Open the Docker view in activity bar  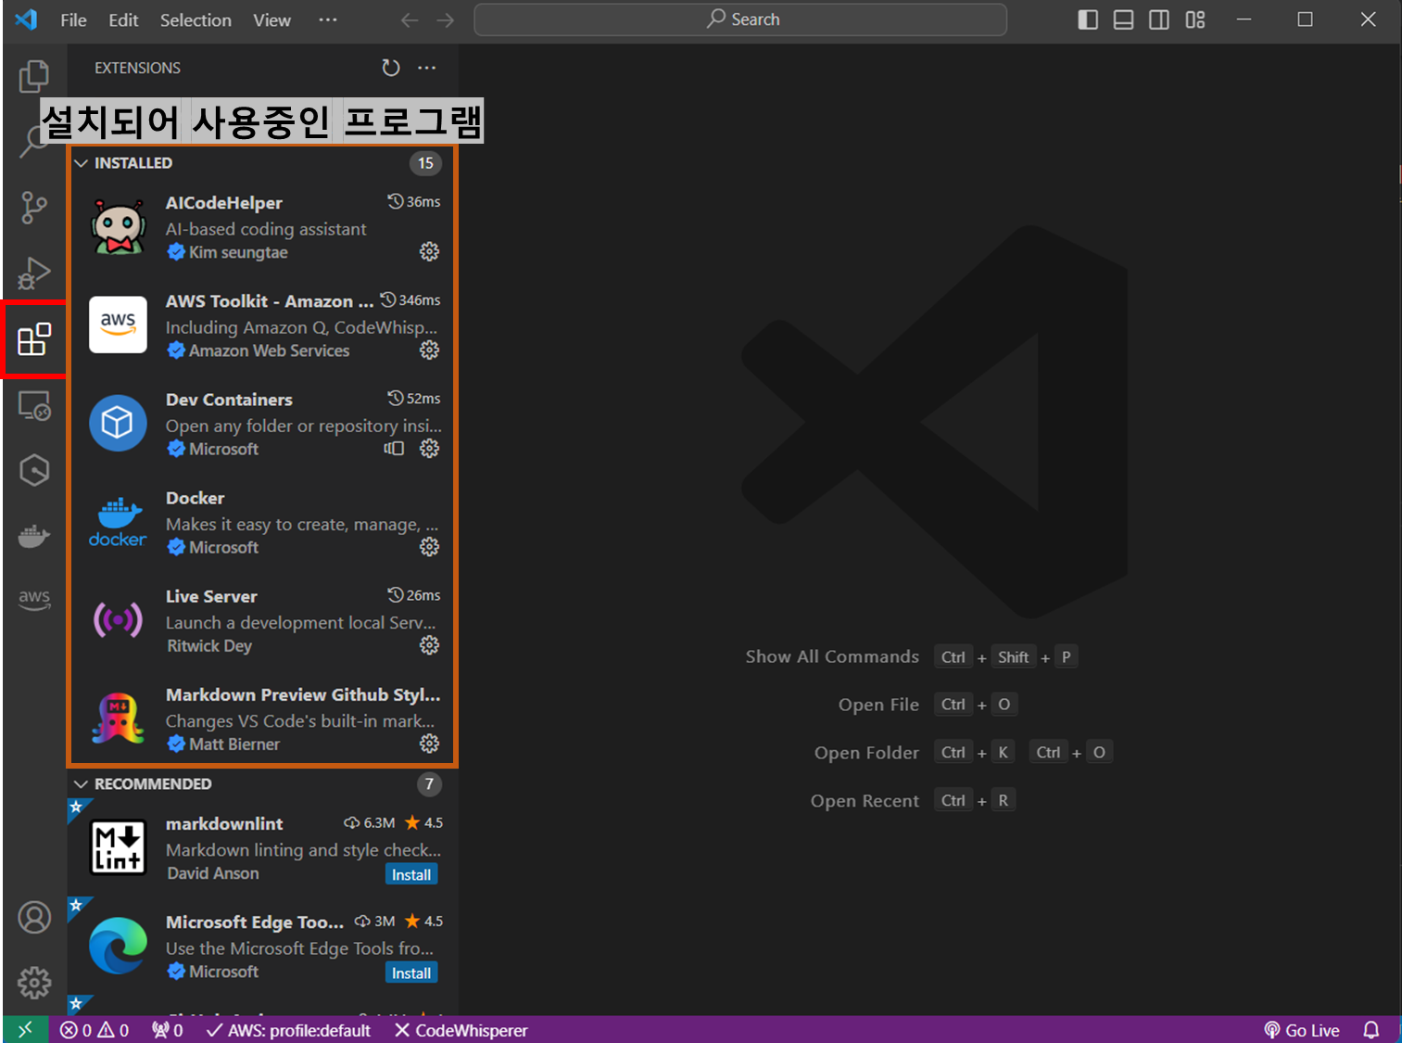[34, 537]
